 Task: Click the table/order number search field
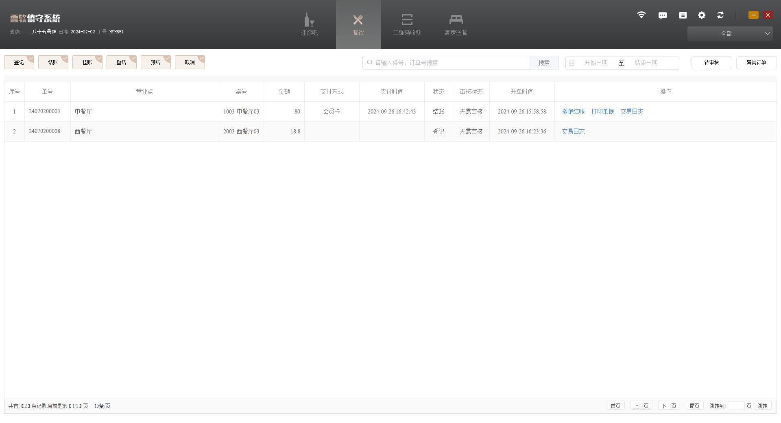point(447,63)
